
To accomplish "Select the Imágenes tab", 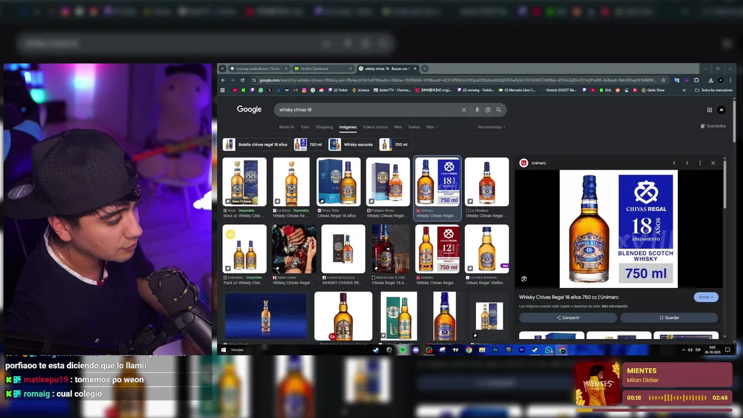I will coord(348,127).
